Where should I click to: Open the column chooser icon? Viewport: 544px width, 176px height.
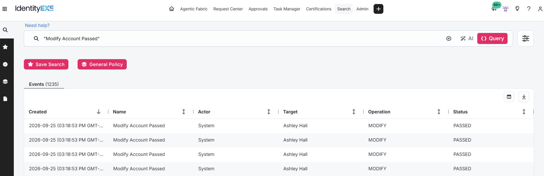tap(509, 97)
